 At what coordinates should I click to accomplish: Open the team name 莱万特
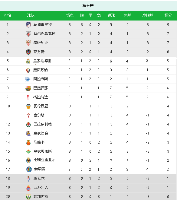pyautogui.click(x=39, y=52)
